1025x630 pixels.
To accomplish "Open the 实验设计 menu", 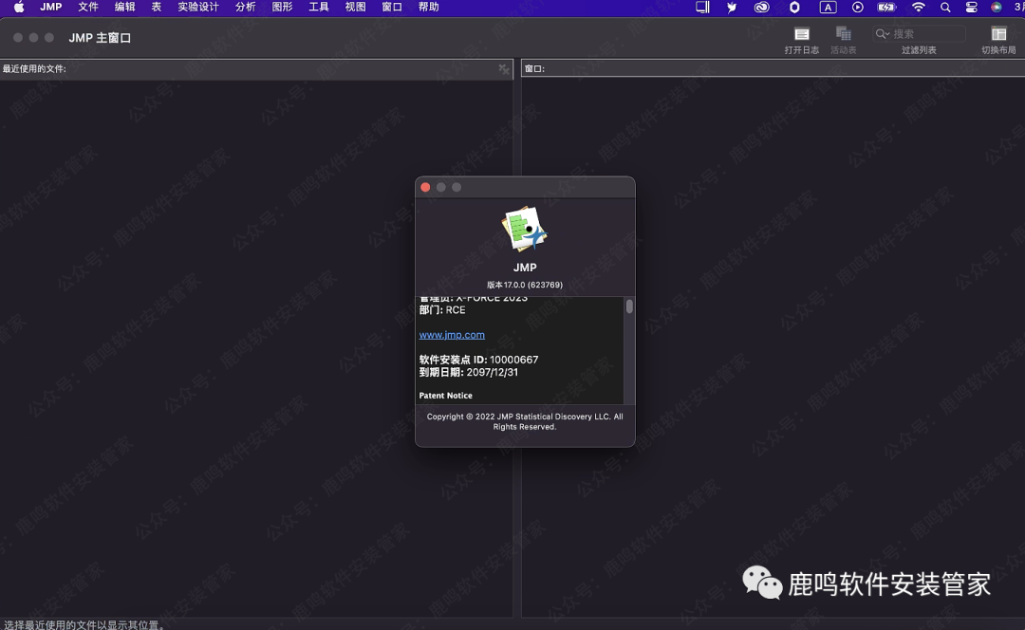I will pos(198,8).
